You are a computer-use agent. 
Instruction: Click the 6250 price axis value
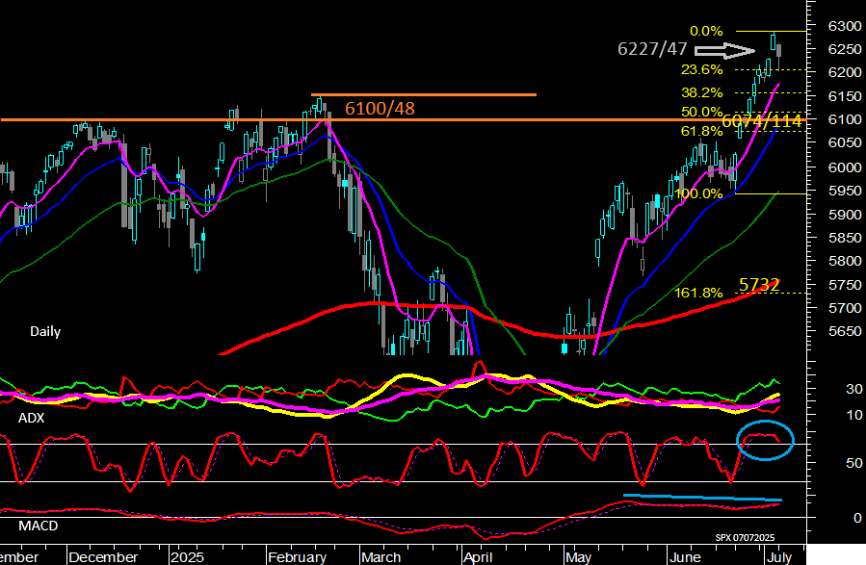point(845,49)
